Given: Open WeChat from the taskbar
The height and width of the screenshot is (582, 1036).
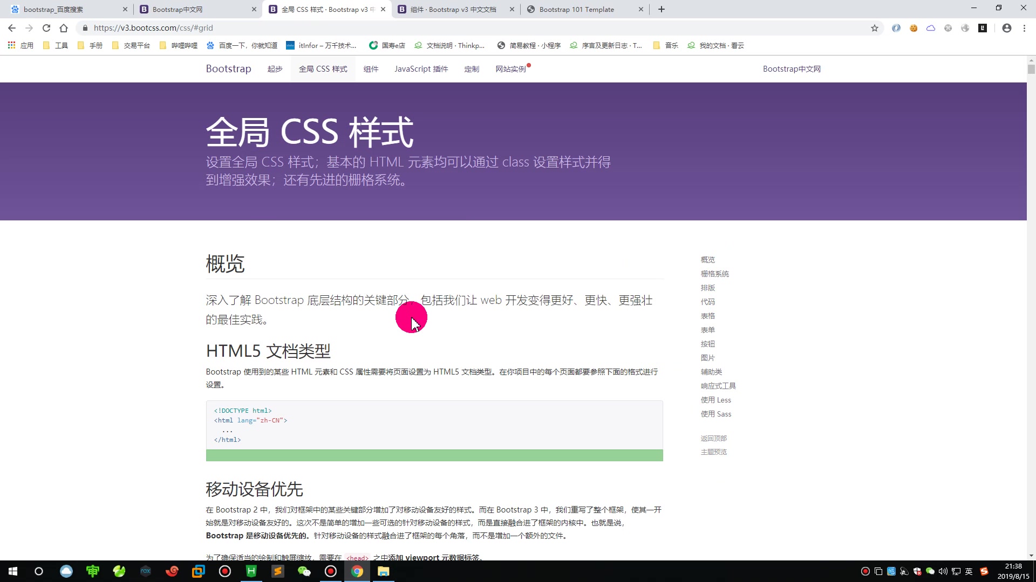Looking at the screenshot, I should pyautogui.click(x=304, y=571).
